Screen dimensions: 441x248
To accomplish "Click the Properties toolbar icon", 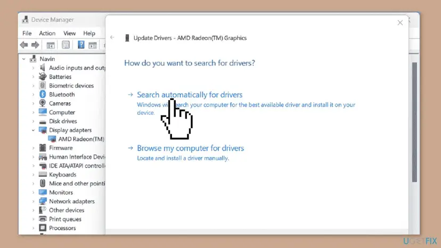I will coord(66,45).
